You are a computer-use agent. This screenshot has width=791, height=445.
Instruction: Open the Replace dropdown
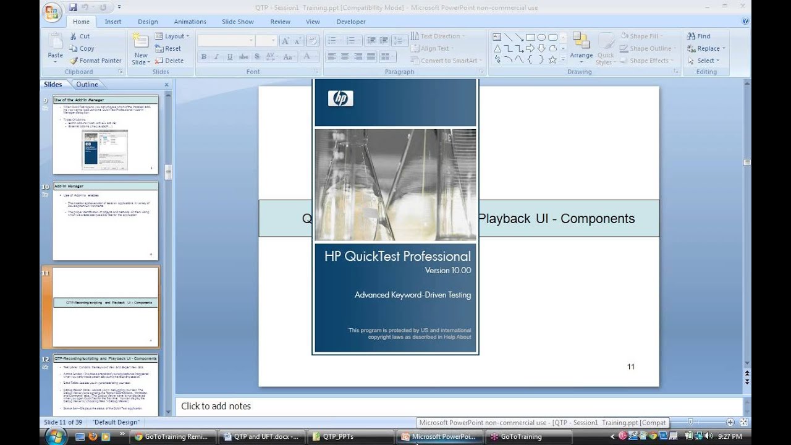click(706, 48)
